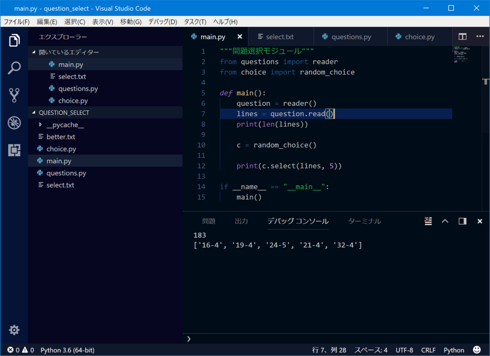Change the Python language mode
The width and height of the screenshot is (490, 356).
tap(454, 350)
